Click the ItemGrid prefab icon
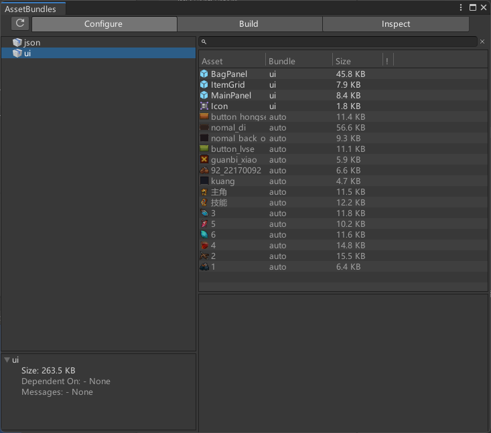The height and width of the screenshot is (433, 491). 204,84
